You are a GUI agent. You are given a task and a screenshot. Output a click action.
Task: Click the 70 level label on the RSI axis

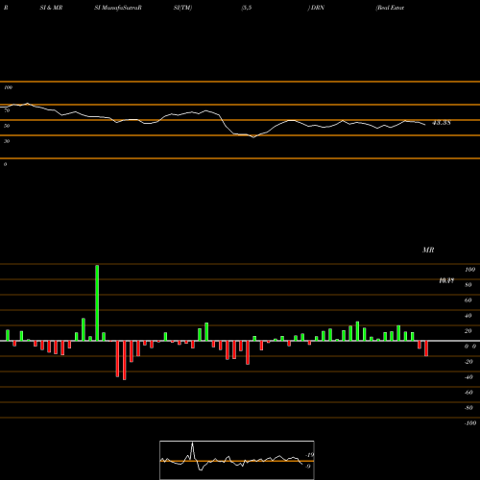(x=7, y=110)
